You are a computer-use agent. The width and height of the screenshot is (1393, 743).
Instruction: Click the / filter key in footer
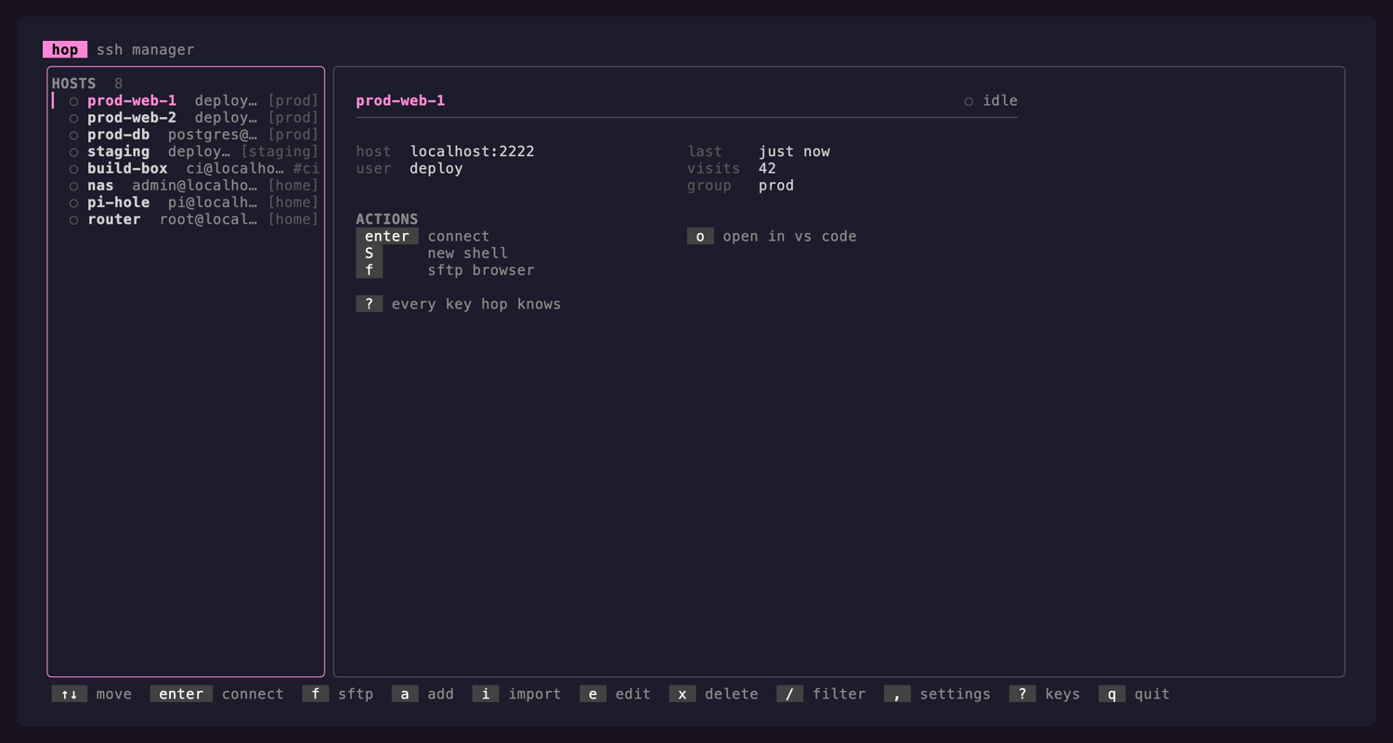pyautogui.click(x=789, y=694)
